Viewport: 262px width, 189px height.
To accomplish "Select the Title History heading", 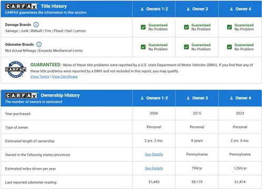I will tap(54, 6).
